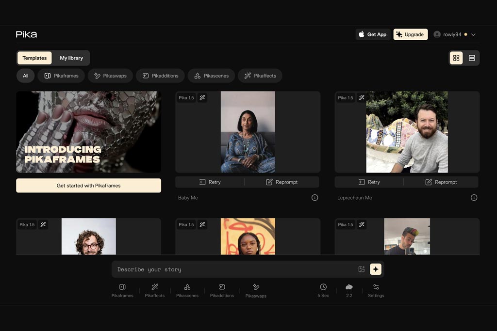Screen dimensions: 497x331
Task: Switch to the My library tab
Action: pos(71,58)
